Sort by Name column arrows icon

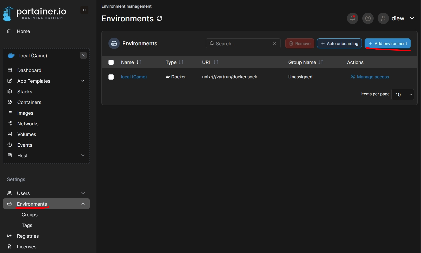[139, 62]
